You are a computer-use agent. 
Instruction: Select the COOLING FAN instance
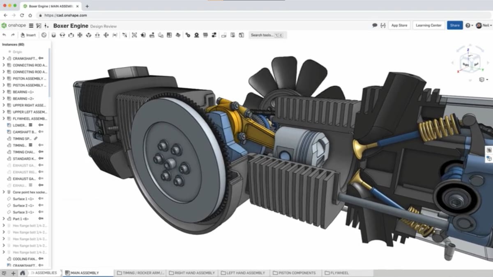25,259
